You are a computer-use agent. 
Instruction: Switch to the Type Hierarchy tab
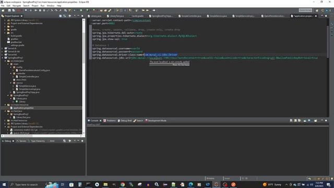[38, 141]
